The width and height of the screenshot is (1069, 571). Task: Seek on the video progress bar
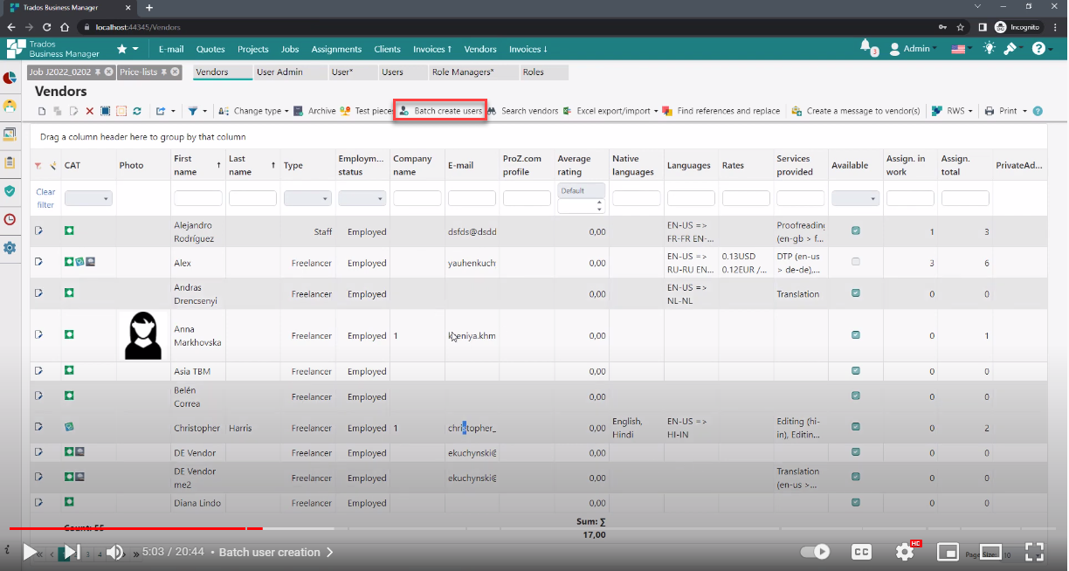(x=534, y=528)
